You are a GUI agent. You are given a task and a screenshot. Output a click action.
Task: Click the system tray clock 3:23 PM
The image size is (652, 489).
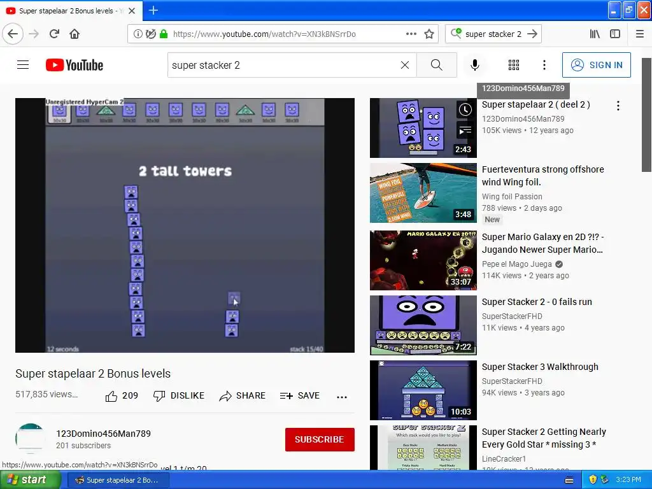point(628,480)
